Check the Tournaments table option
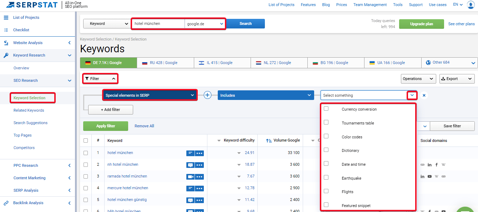This screenshot has width=478, height=212. point(326,122)
